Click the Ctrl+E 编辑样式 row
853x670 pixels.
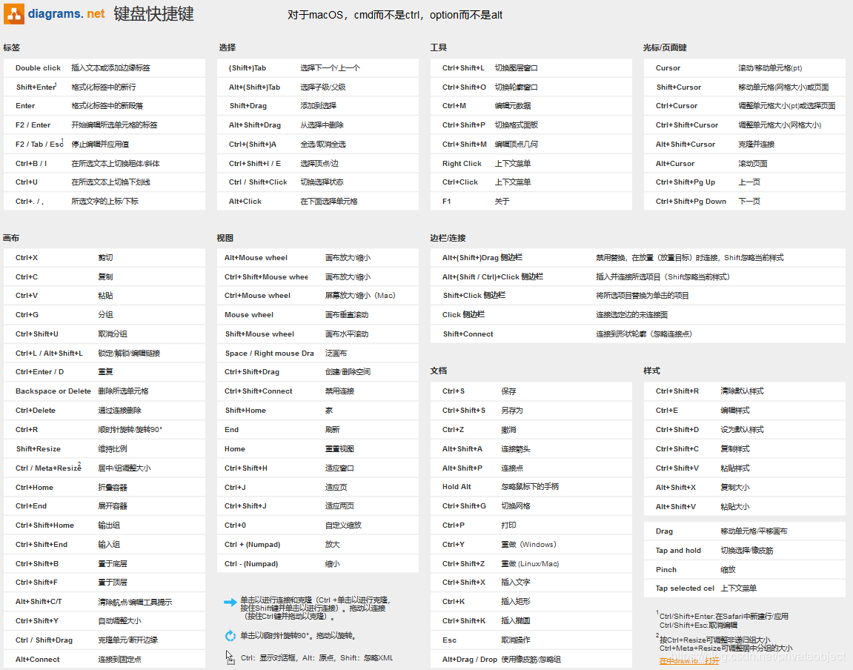[744, 411]
